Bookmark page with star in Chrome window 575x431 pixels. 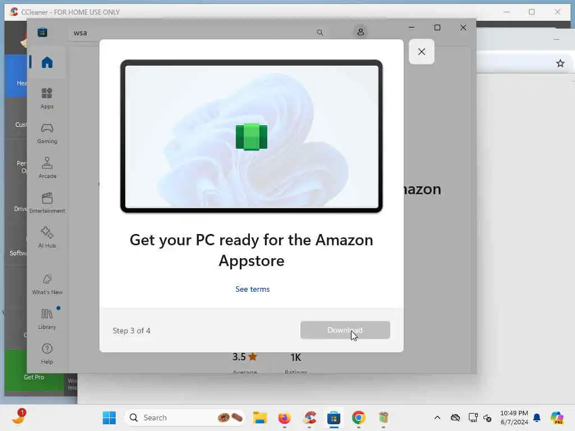point(560,63)
